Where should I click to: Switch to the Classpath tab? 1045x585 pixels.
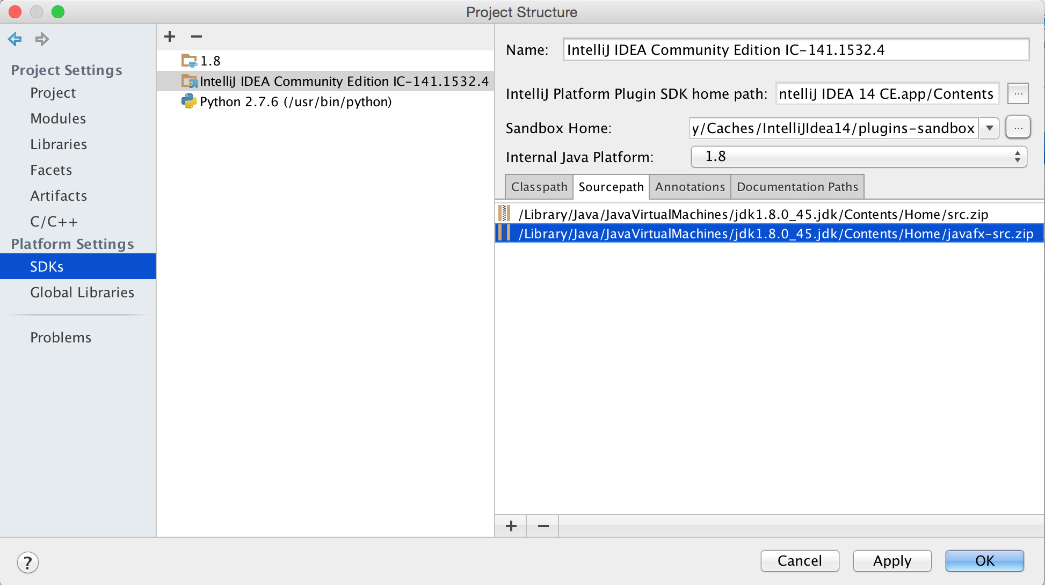pyautogui.click(x=539, y=186)
